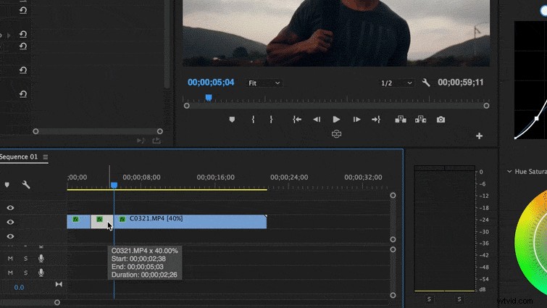Mute the upper audio track
547x308 pixels.
point(10,259)
